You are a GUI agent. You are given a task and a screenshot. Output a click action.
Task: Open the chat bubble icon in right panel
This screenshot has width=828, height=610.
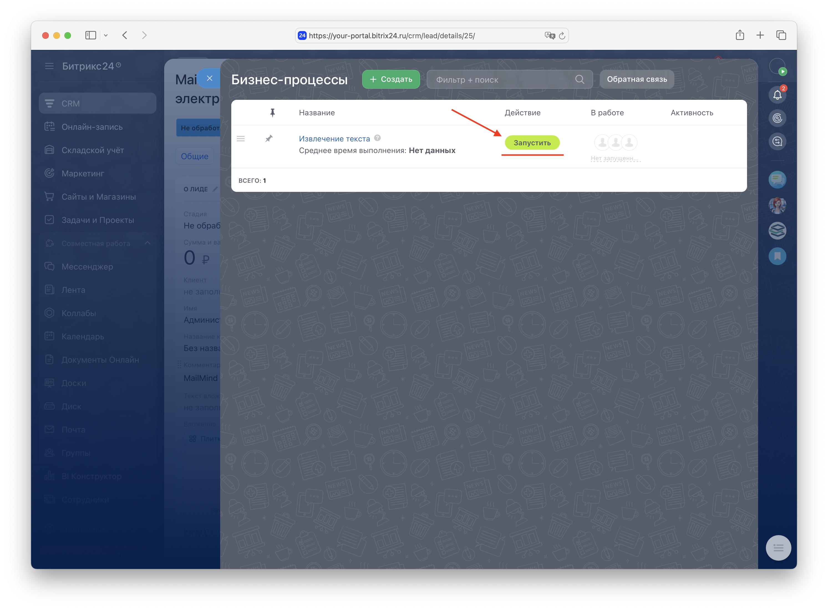click(777, 180)
